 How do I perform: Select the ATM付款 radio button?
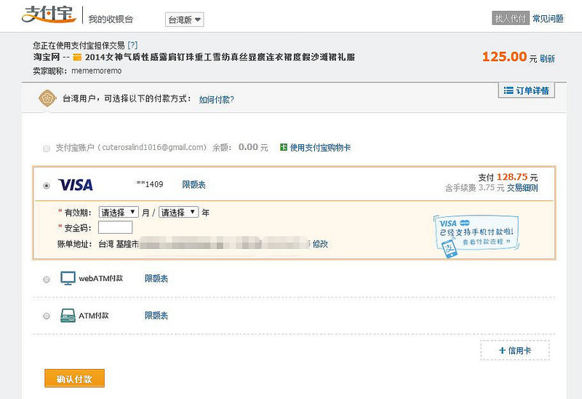click(x=47, y=316)
